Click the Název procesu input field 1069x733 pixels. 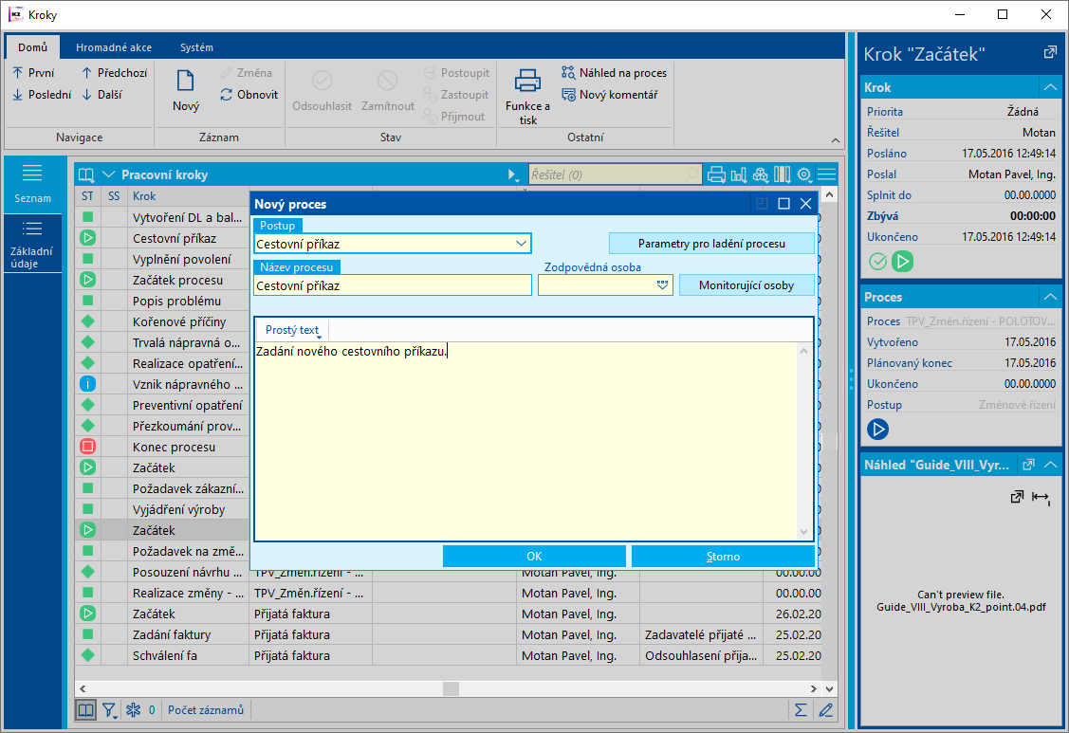coord(393,285)
